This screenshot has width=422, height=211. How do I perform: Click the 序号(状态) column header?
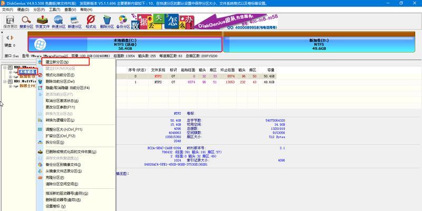[137, 70]
